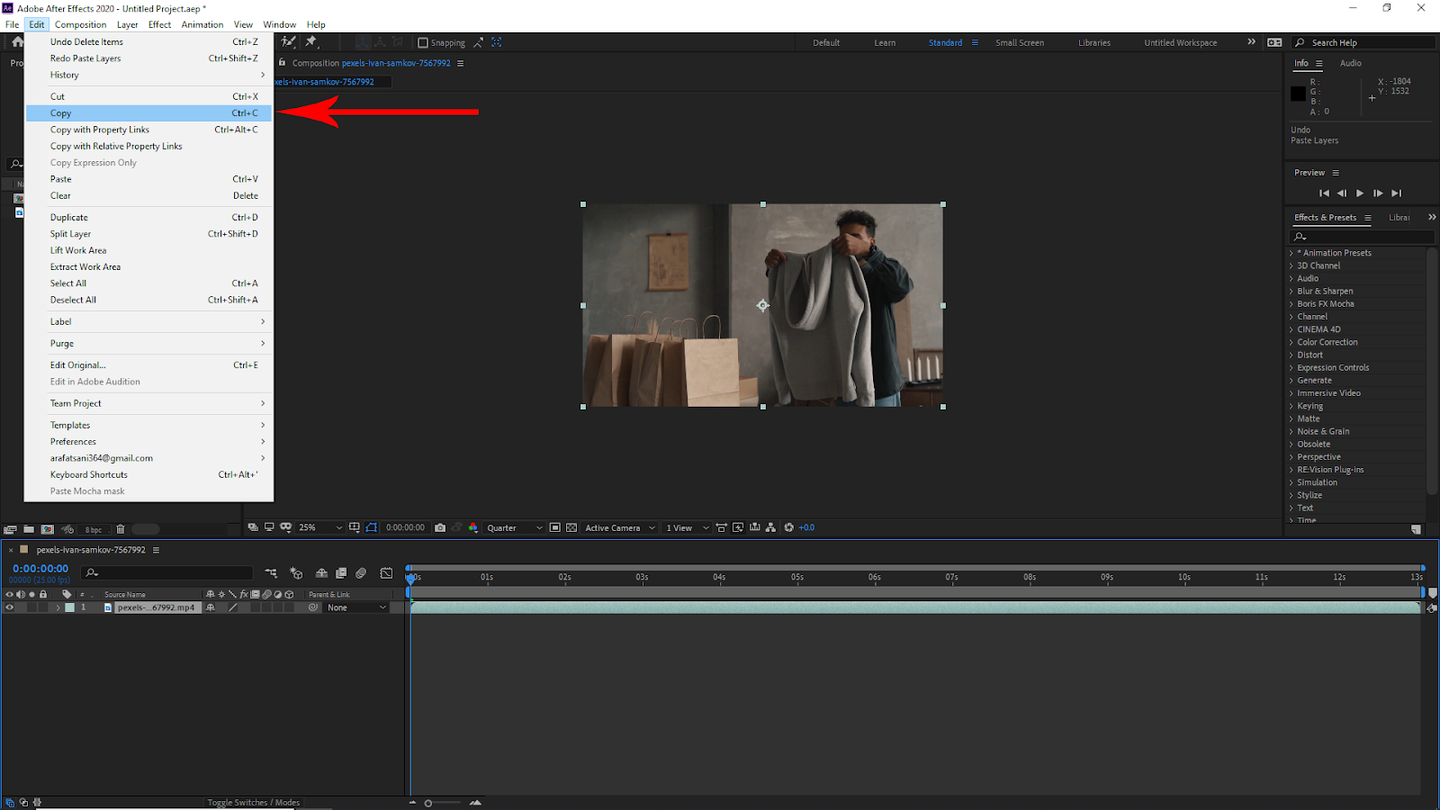
Task: Switch to the Learn workspace
Action: (885, 43)
